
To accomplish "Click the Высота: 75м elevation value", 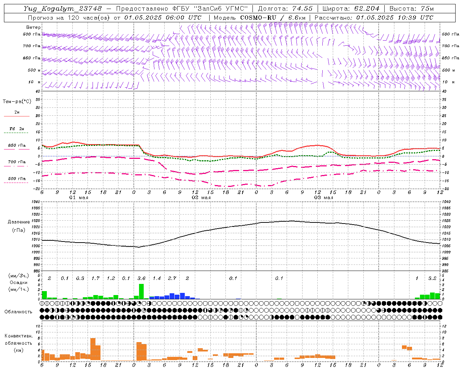I will [x=411, y=9].
